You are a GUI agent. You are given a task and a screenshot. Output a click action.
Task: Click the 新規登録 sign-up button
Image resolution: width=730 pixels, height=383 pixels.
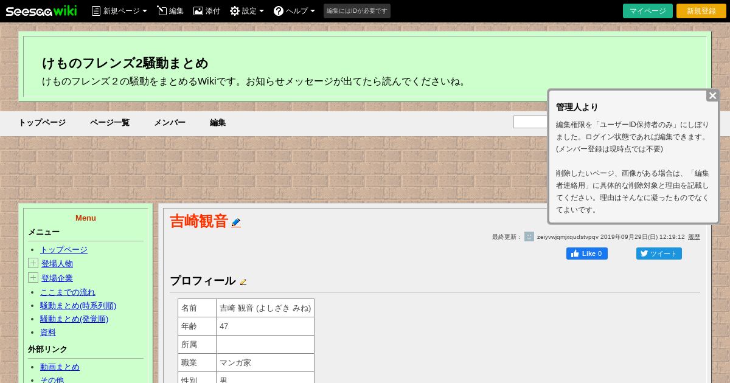701,11
